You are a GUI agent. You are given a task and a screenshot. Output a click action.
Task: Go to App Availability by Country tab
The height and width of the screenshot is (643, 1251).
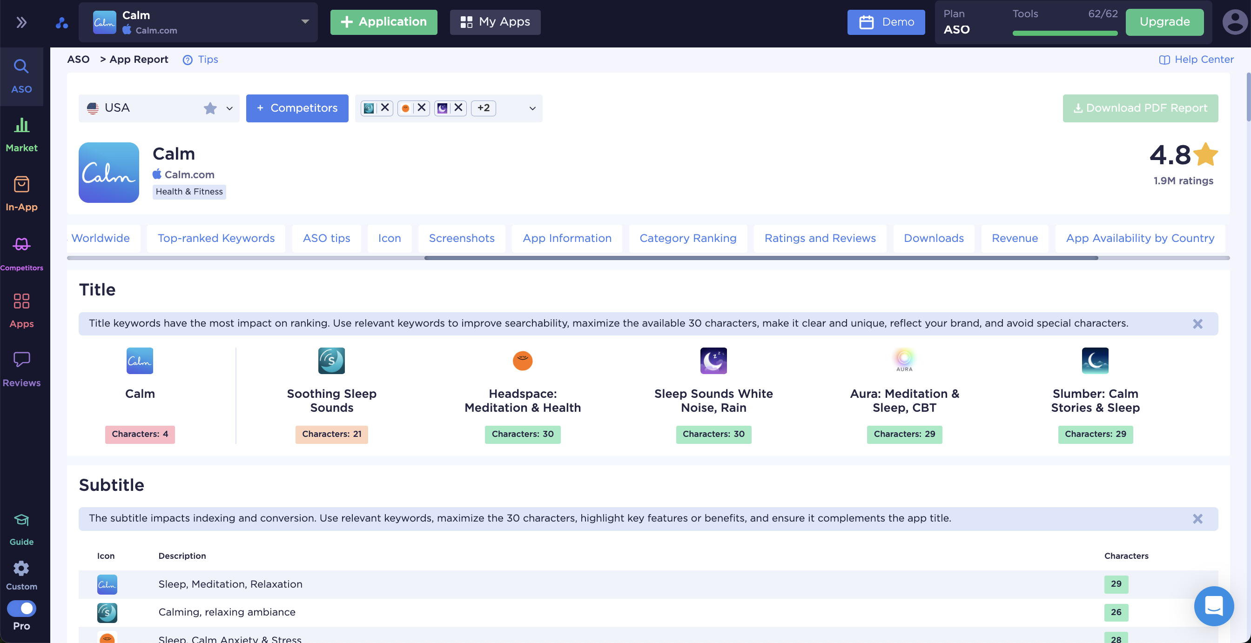[x=1140, y=239]
